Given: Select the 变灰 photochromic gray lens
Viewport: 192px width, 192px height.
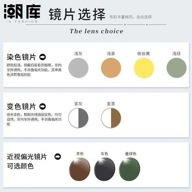Looking at the screenshot, I should coord(78,118).
